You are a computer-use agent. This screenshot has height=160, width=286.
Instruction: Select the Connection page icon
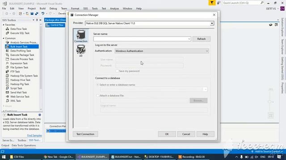click(x=81, y=36)
